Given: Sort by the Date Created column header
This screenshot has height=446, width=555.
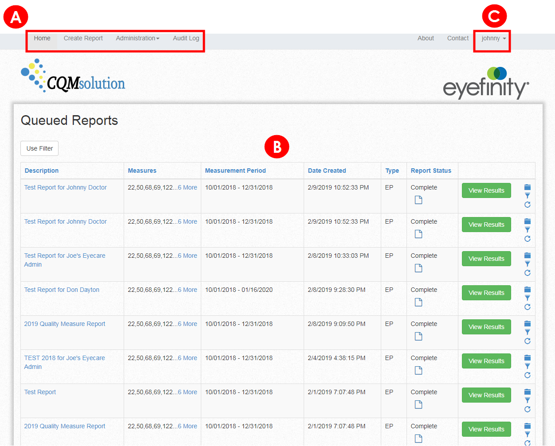Looking at the screenshot, I should [327, 171].
